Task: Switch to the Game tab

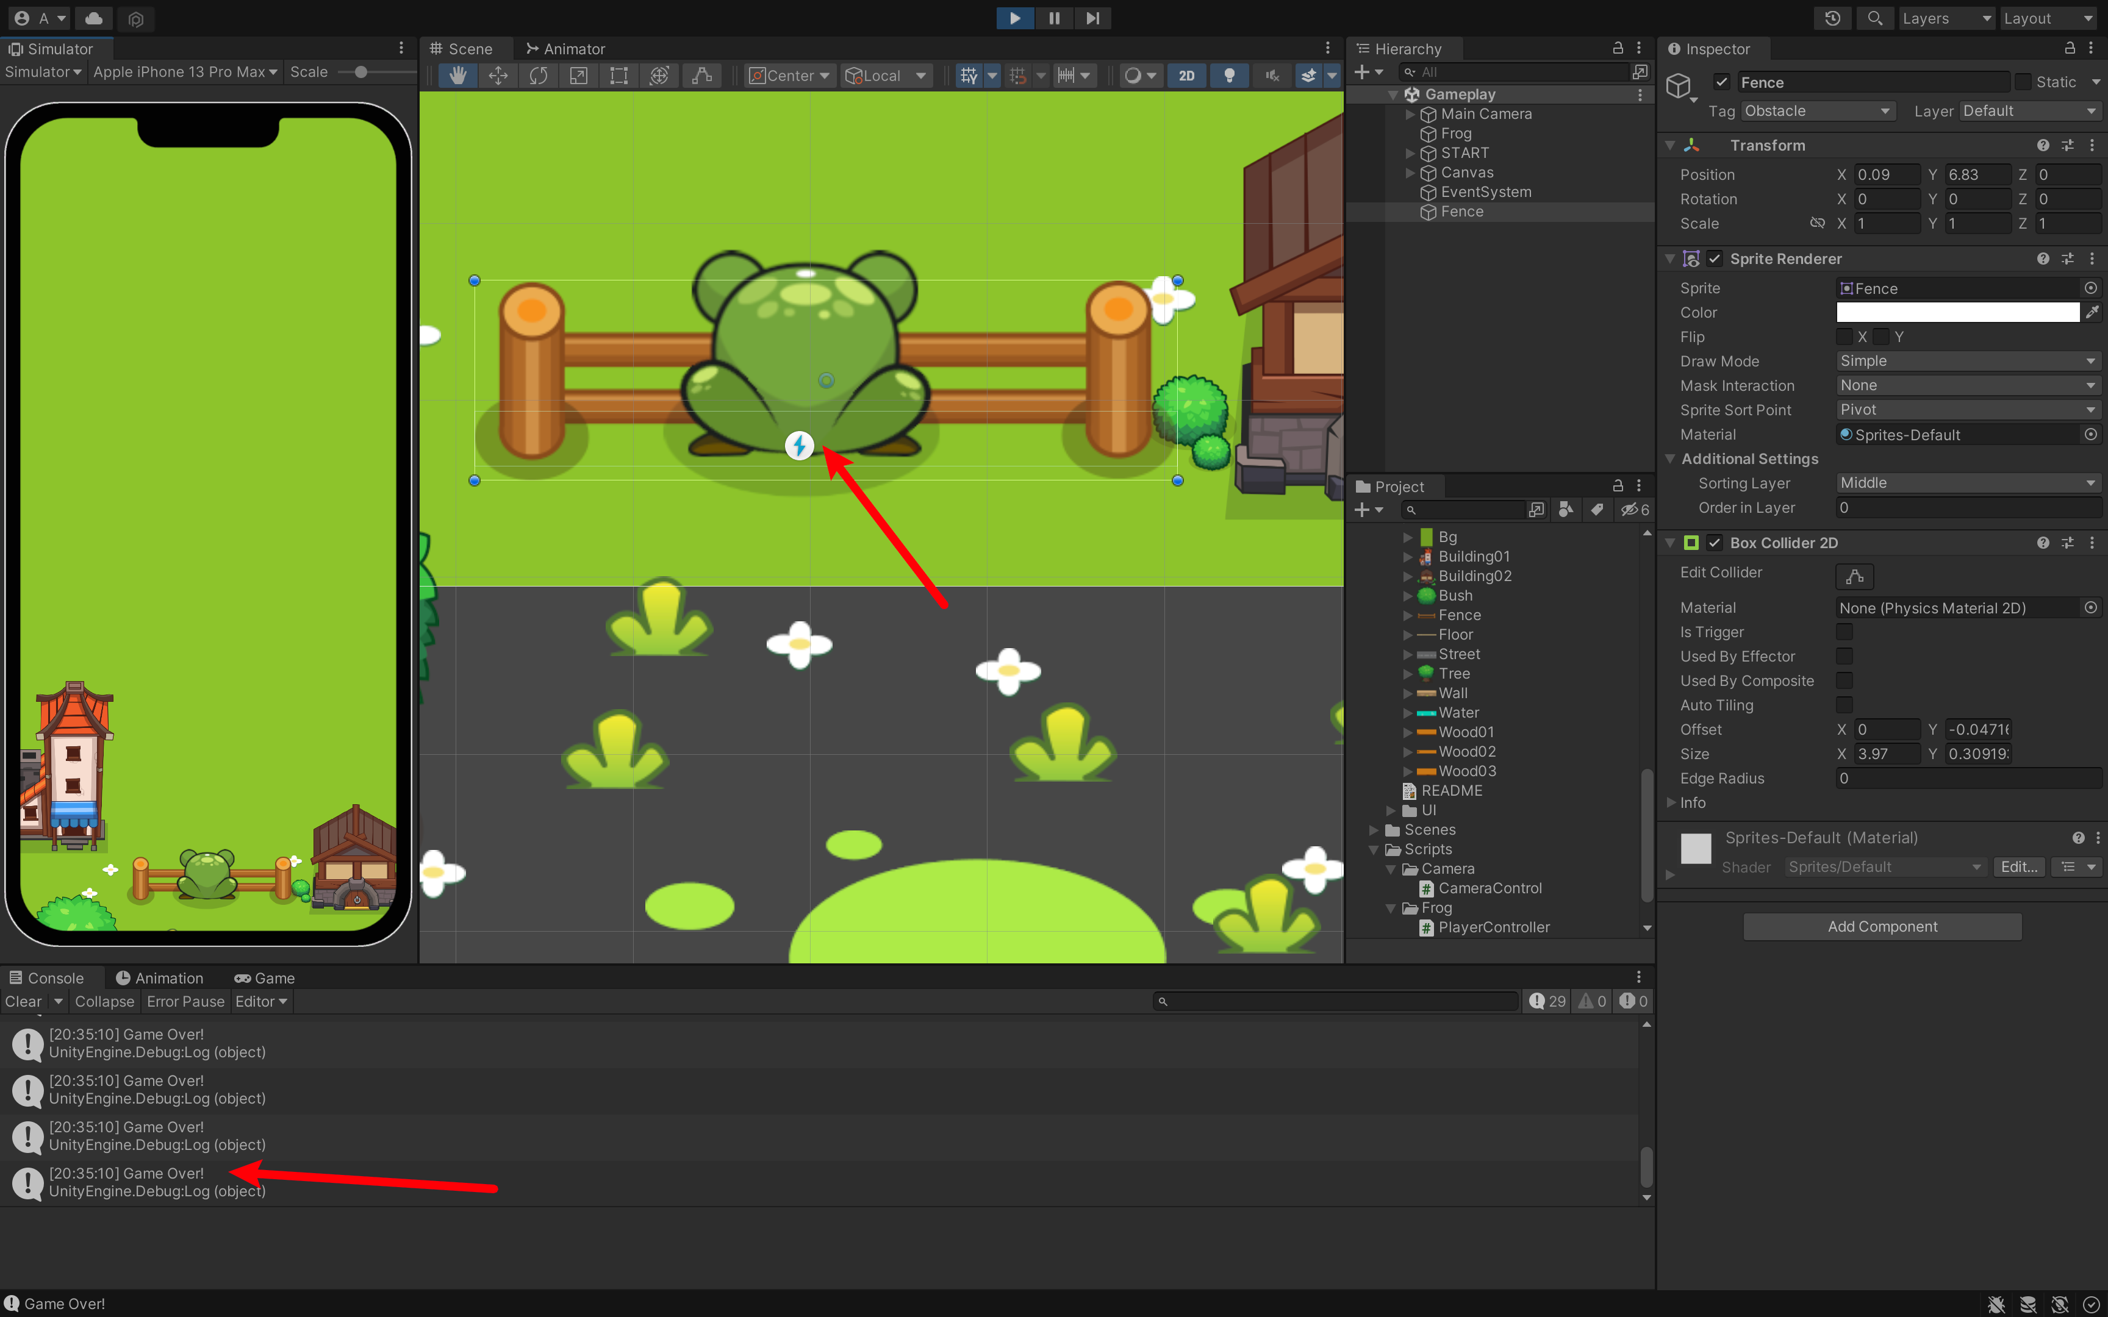Action: tap(265, 978)
